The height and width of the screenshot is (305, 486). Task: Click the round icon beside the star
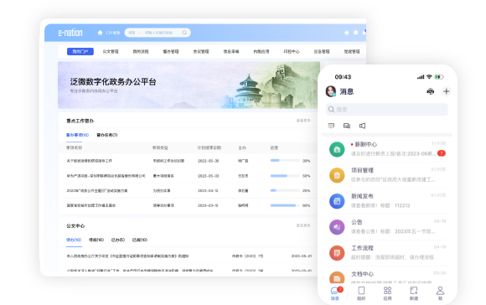tap(355, 33)
